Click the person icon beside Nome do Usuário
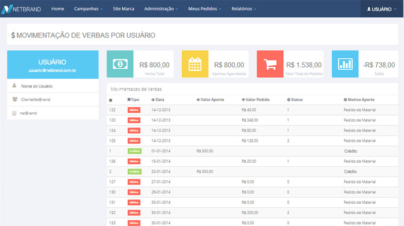 coord(15,85)
